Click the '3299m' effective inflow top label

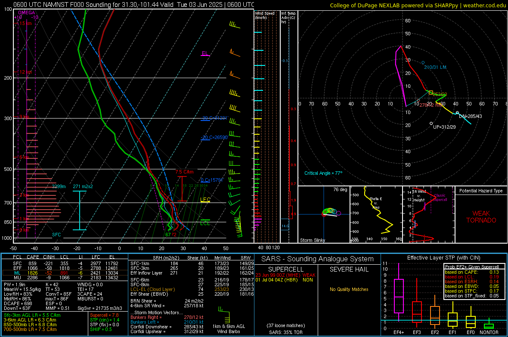pos(59,186)
